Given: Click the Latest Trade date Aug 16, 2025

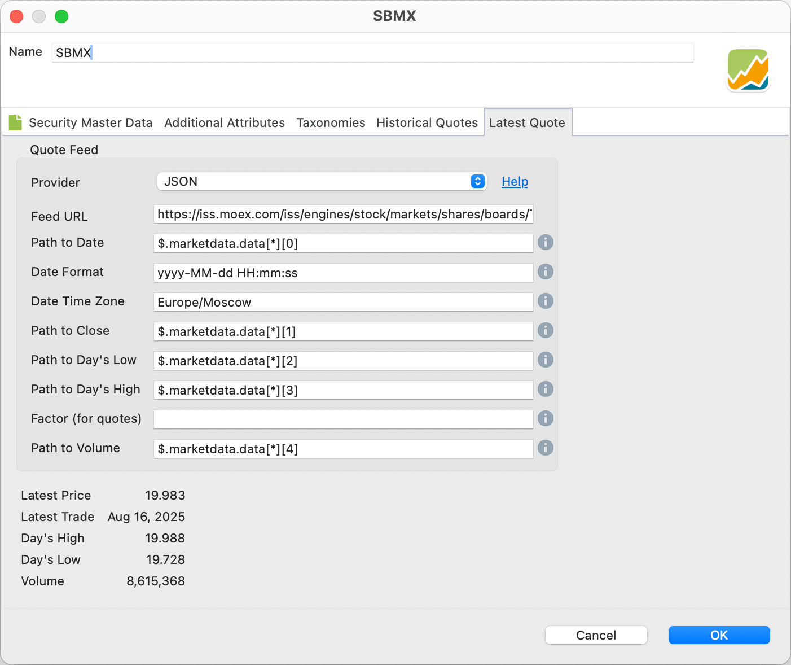Looking at the screenshot, I should tap(147, 517).
